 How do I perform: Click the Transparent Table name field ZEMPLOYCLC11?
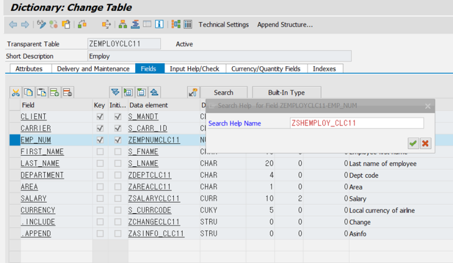pyautogui.click(x=124, y=44)
